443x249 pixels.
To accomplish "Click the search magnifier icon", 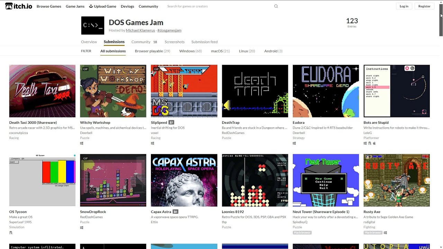I will coord(276,6).
